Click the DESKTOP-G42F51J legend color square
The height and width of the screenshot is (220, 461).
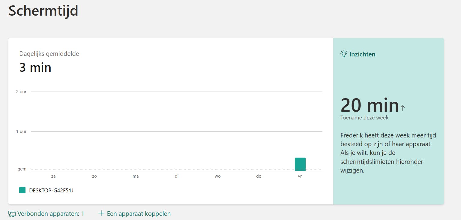pyautogui.click(x=22, y=190)
